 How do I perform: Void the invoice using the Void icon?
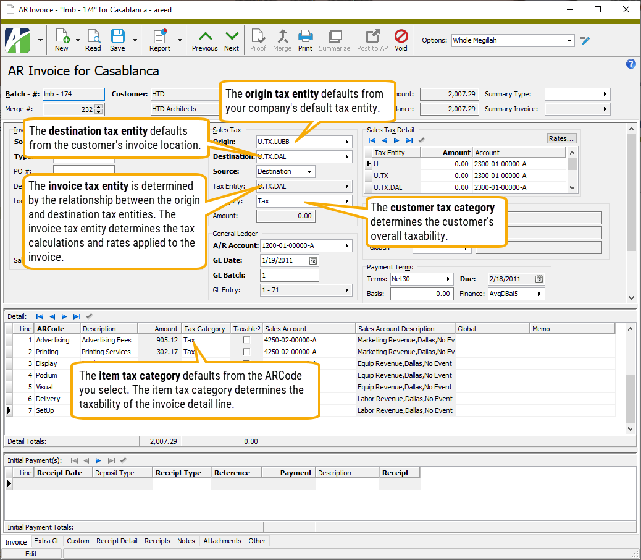[x=401, y=40]
